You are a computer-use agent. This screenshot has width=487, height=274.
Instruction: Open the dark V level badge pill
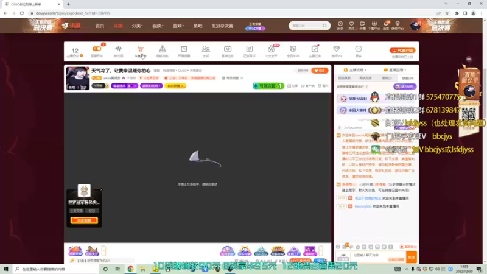tap(100, 86)
